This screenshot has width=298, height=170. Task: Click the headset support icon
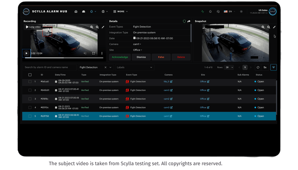point(218,11)
